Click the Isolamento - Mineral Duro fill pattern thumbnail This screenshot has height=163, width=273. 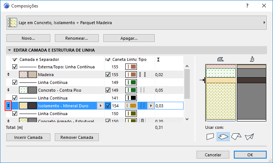pyautogui.click(x=23, y=105)
